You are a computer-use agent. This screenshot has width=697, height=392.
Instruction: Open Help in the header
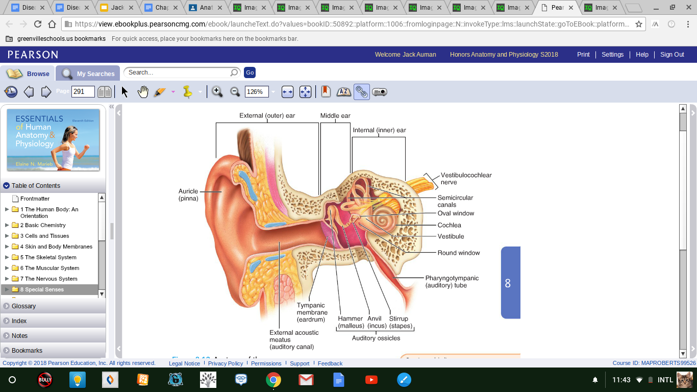(x=642, y=55)
